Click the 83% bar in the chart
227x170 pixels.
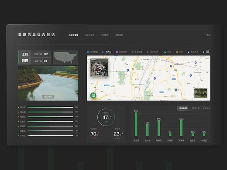point(136,124)
